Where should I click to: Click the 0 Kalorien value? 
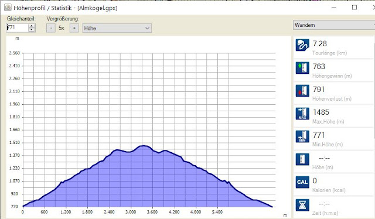pyautogui.click(x=315, y=180)
